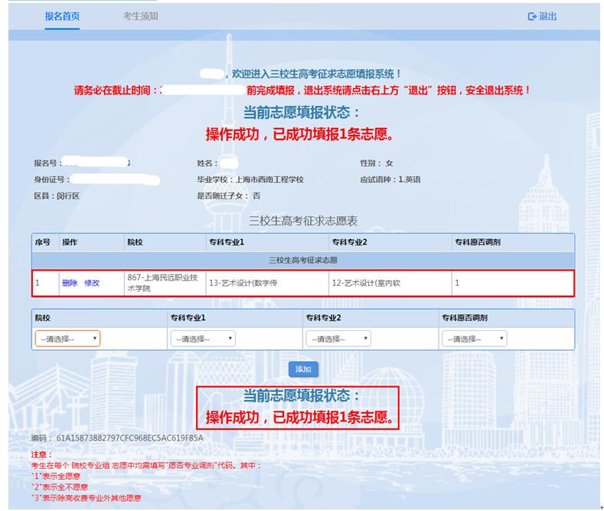Select the 867-上海民远职业技术学院 table cell

coord(165,283)
